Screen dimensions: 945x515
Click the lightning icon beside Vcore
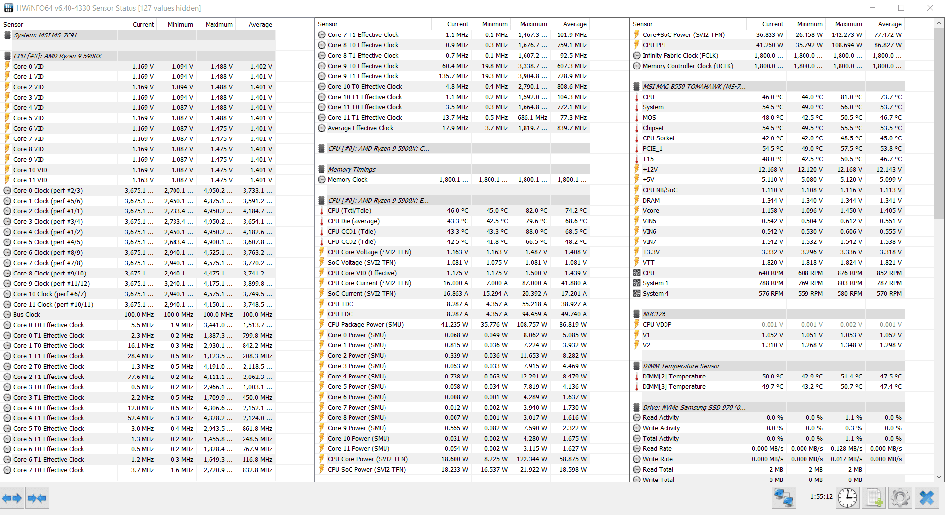(x=637, y=210)
